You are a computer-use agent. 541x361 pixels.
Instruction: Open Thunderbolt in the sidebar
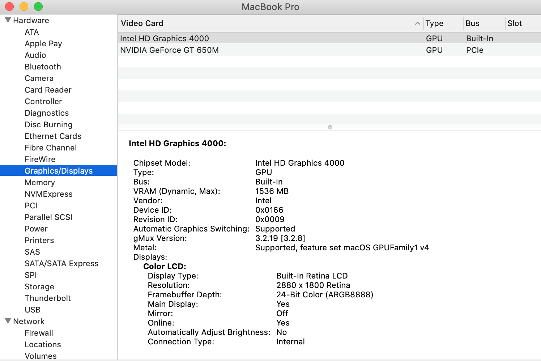click(48, 298)
